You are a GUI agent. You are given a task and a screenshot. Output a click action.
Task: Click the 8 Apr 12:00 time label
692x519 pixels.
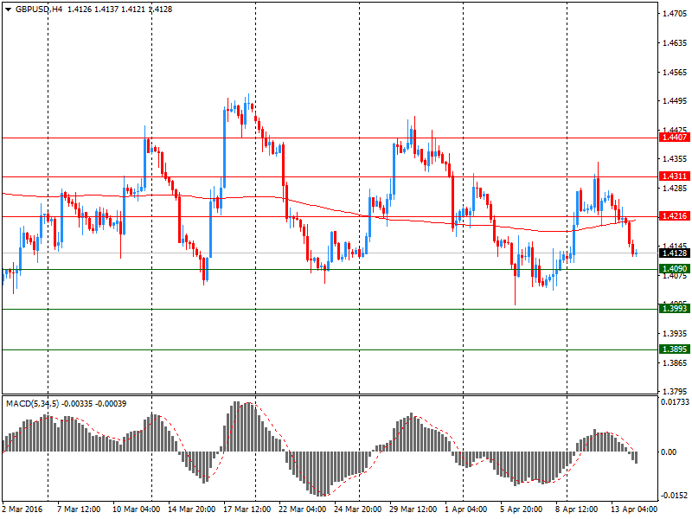[577, 509]
